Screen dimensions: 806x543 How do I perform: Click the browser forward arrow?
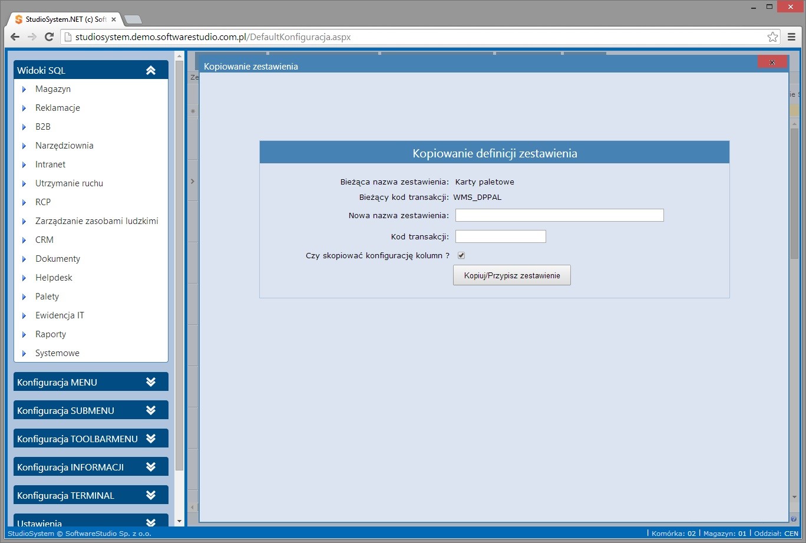point(32,37)
